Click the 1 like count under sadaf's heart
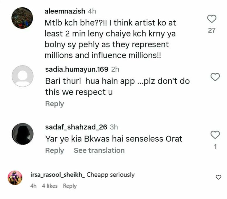The width and height of the screenshot is (227, 199). tap(215, 147)
